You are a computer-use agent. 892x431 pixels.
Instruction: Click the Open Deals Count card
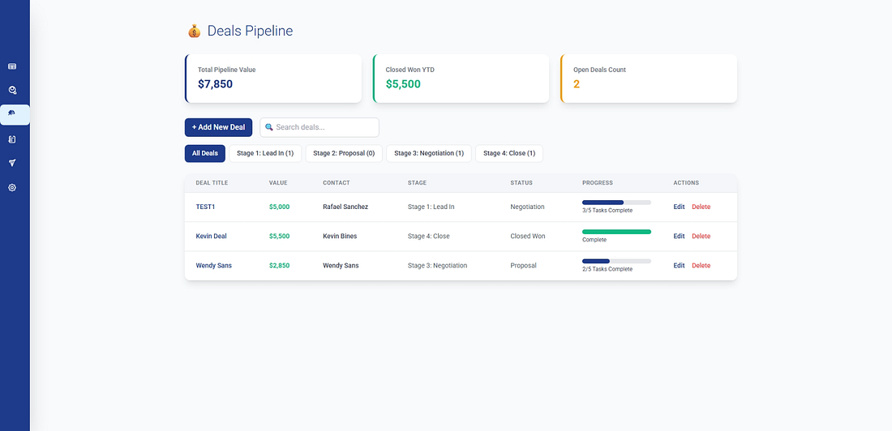(x=649, y=79)
